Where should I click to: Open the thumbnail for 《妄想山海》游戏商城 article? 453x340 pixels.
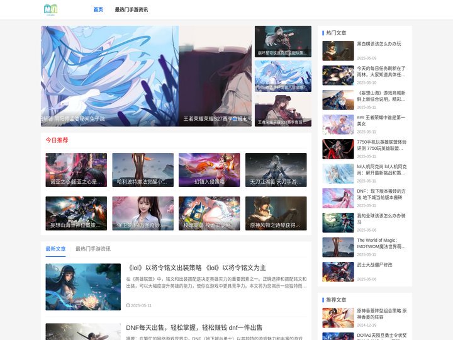pos(338,99)
